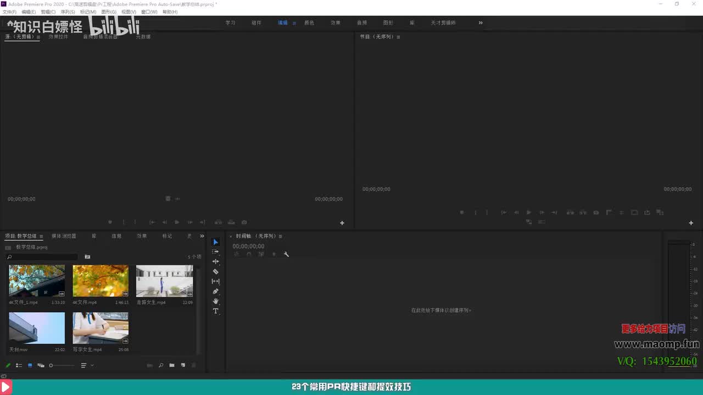Switch to the 效果控件 tab
The image size is (703, 395).
pyautogui.click(x=58, y=37)
